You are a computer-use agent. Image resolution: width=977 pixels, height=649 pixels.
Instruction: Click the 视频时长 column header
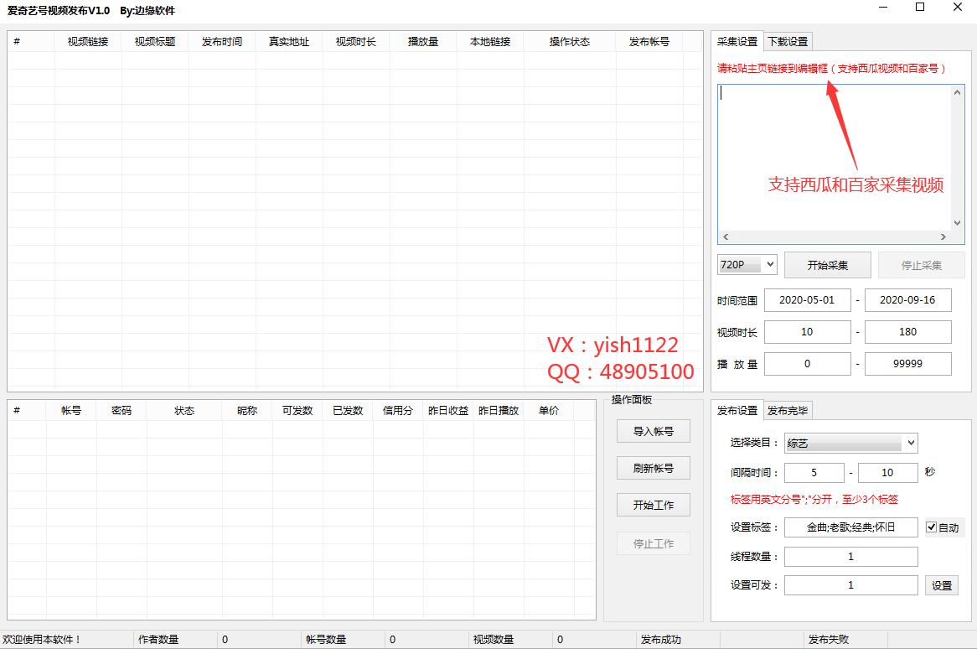click(x=356, y=42)
